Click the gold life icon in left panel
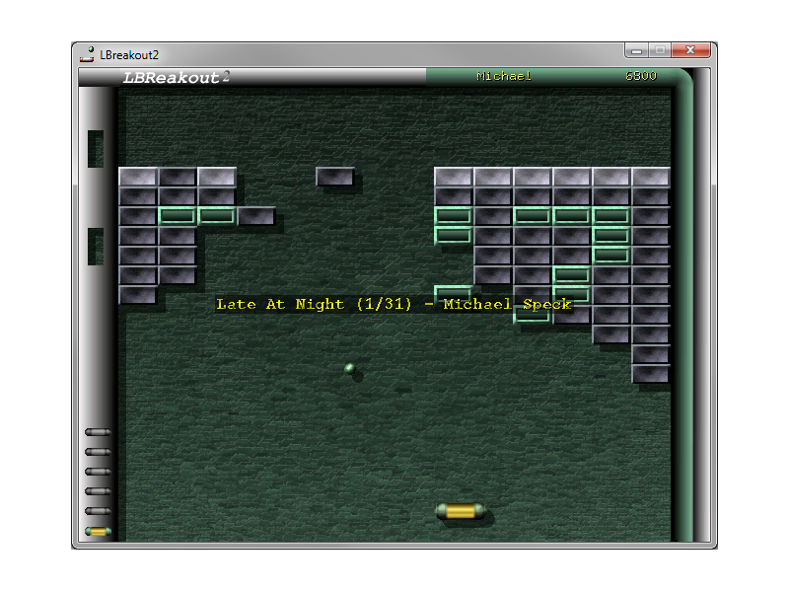 pos(98,531)
